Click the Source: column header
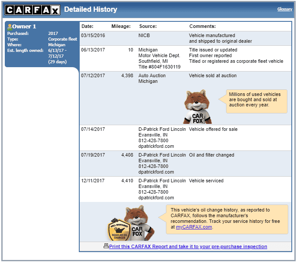 [x=148, y=26]
